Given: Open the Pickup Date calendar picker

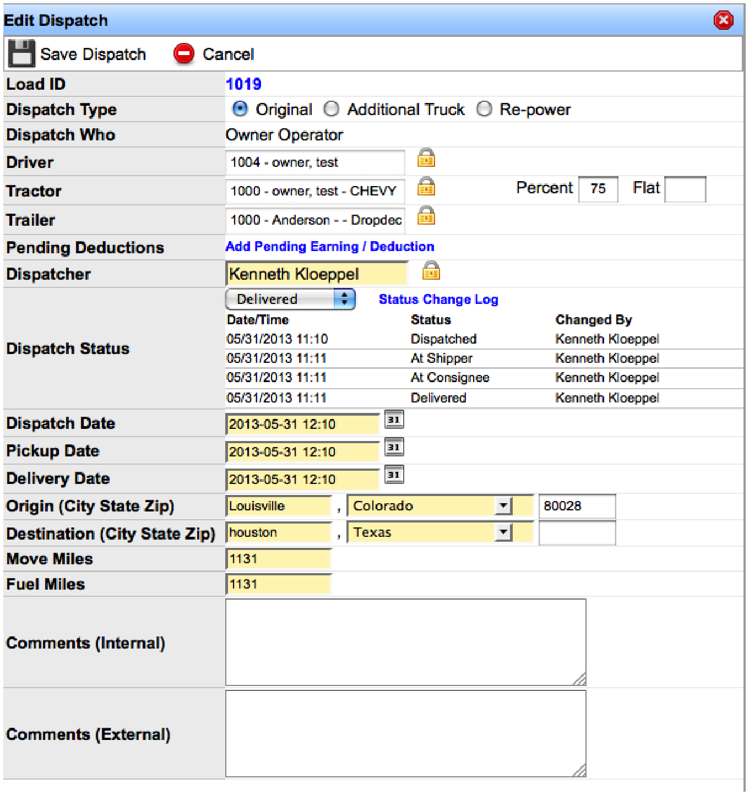Looking at the screenshot, I should click(394, 447).
